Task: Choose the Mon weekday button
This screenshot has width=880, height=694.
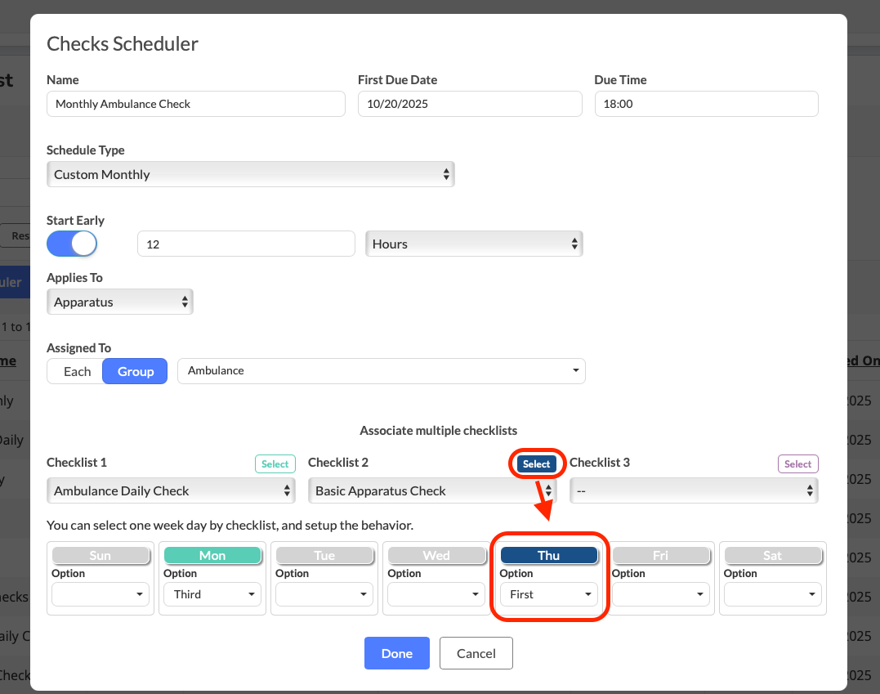Action: 212,555
